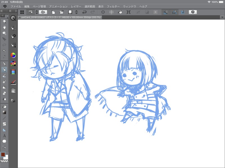
Task: Open the Brush Size palette
Action: (13, 45)
